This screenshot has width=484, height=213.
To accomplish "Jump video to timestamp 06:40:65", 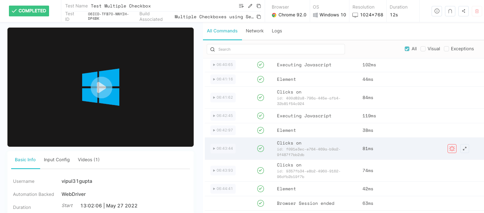I will pos(223,65).
